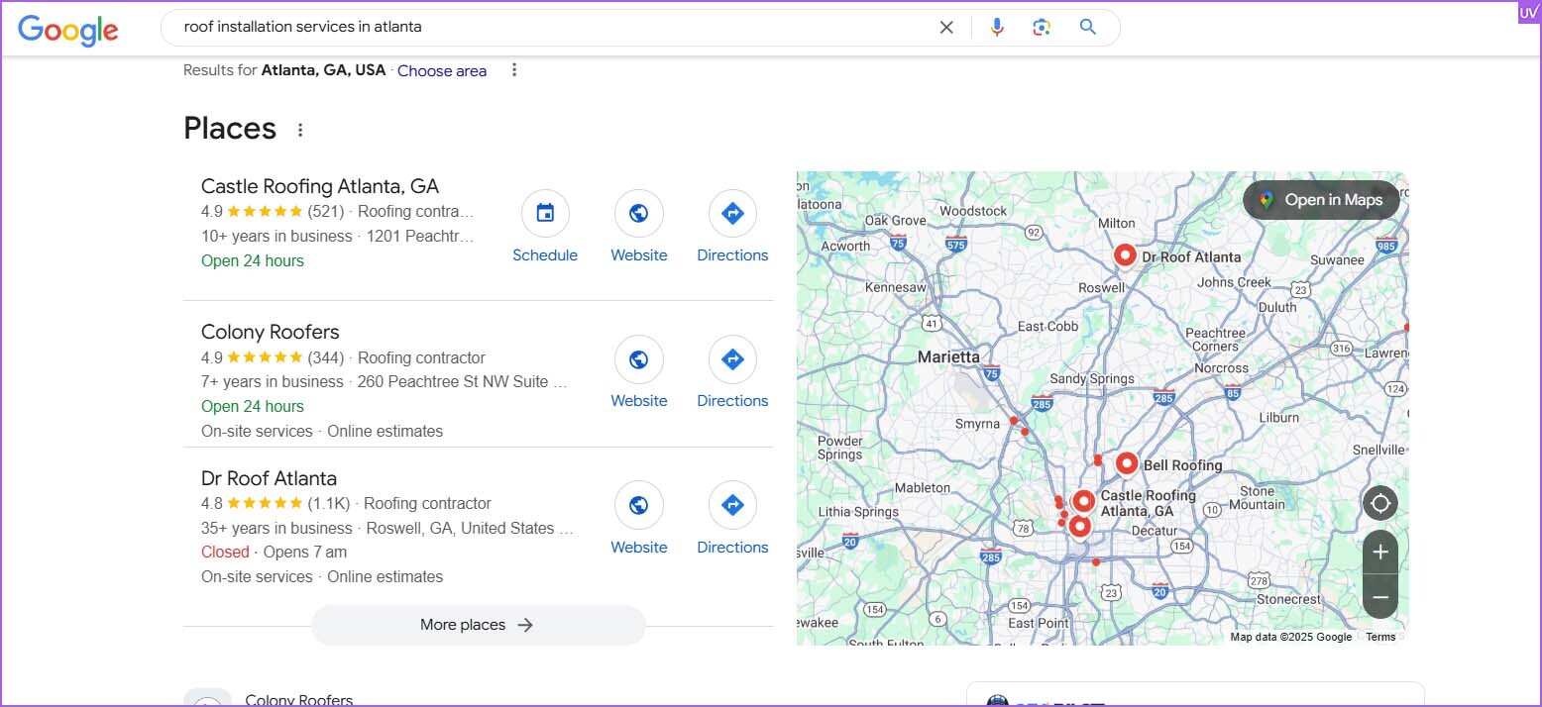Click the Google logo
This screenshot has height=707, width=1542.
68,29
